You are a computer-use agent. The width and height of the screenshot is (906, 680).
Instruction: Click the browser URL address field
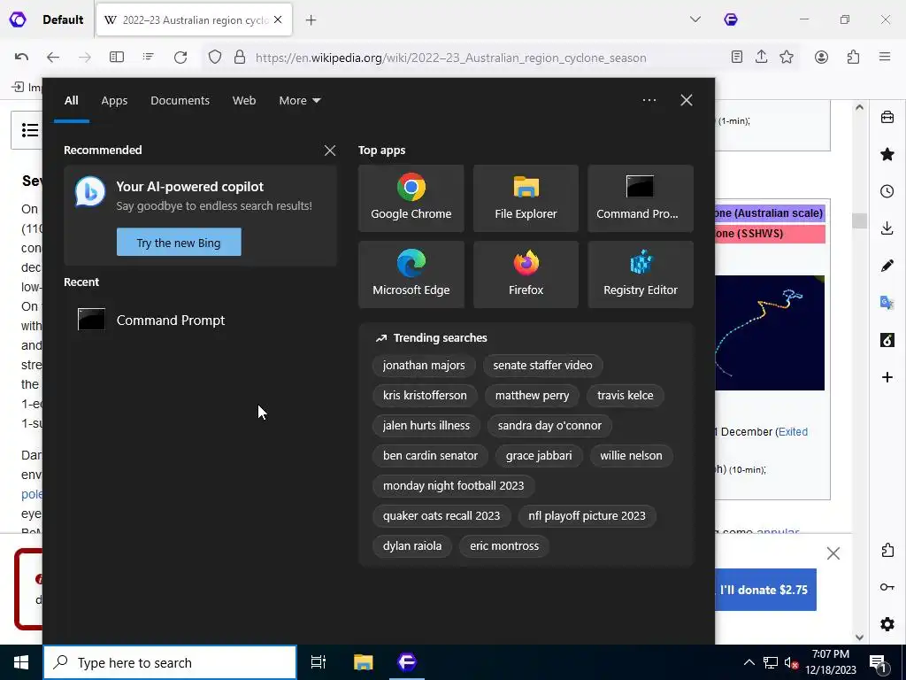[x=450, y=58]
